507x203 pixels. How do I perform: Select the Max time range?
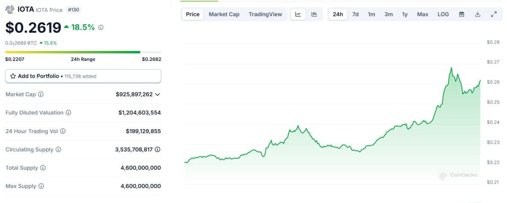(x=423, y=14)
